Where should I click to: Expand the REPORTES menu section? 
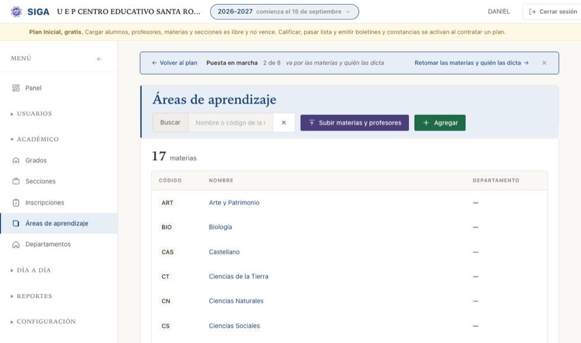tap(31, 296)
